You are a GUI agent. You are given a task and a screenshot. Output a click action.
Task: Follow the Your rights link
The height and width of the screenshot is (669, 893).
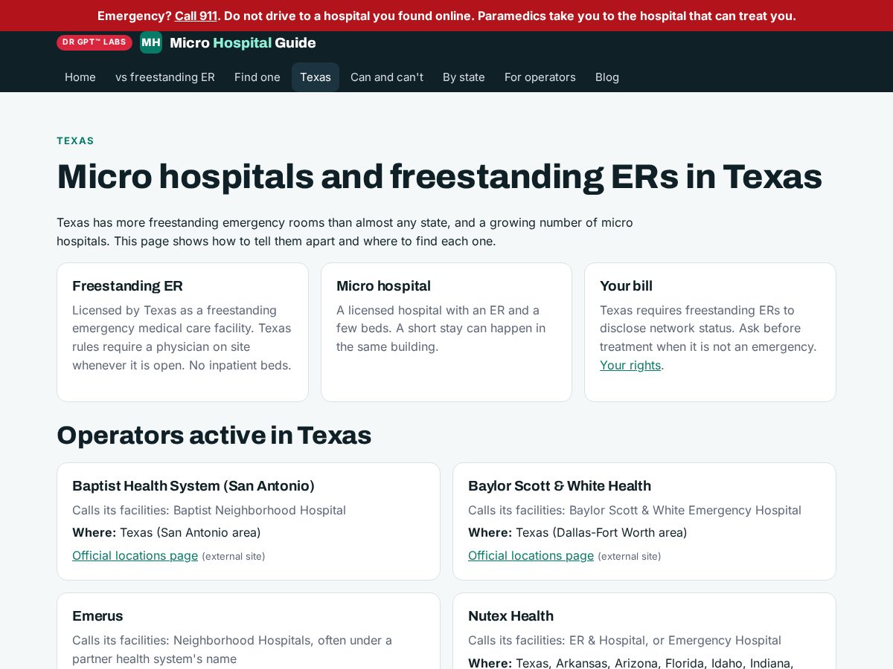(630, 365)
